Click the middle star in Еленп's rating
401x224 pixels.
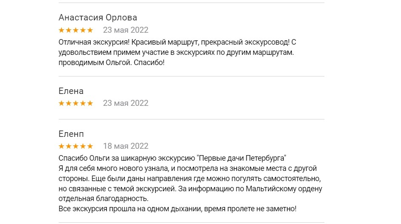(76, 146)
